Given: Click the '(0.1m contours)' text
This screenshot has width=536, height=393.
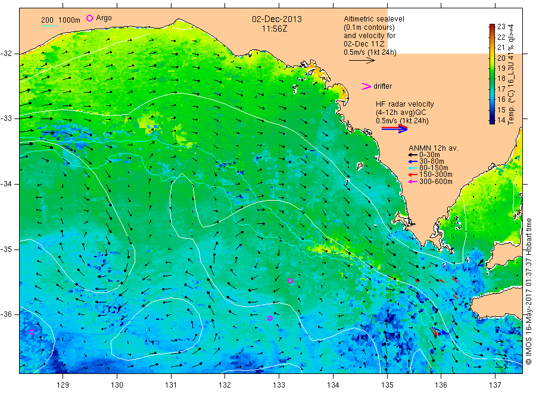Looking at the screenshot, I should (369, 27).
